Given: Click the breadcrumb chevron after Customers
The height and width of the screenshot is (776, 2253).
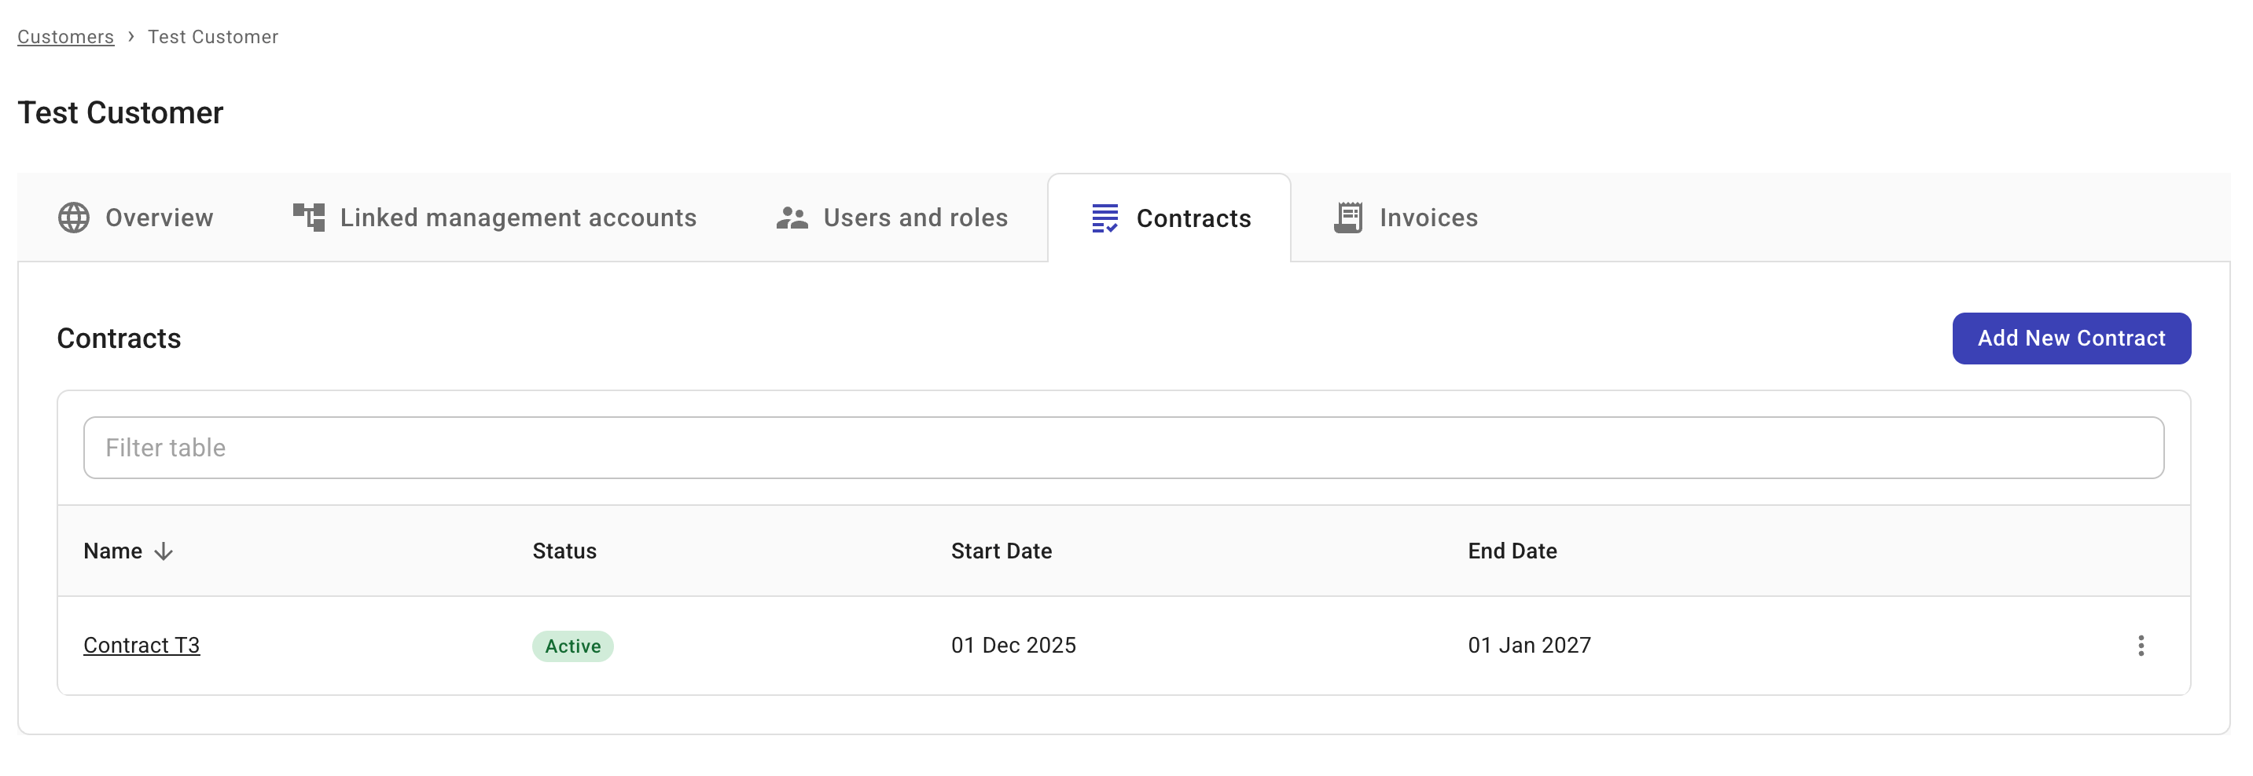Looking at the screenshot, I should [130, 37].
